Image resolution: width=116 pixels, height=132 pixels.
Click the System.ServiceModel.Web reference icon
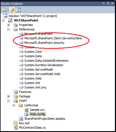coord(21,74)
